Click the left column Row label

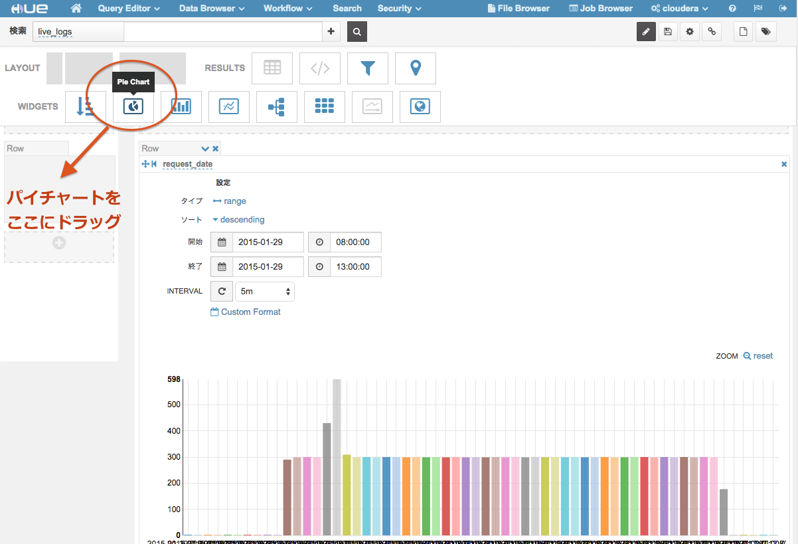coord(15,148)
